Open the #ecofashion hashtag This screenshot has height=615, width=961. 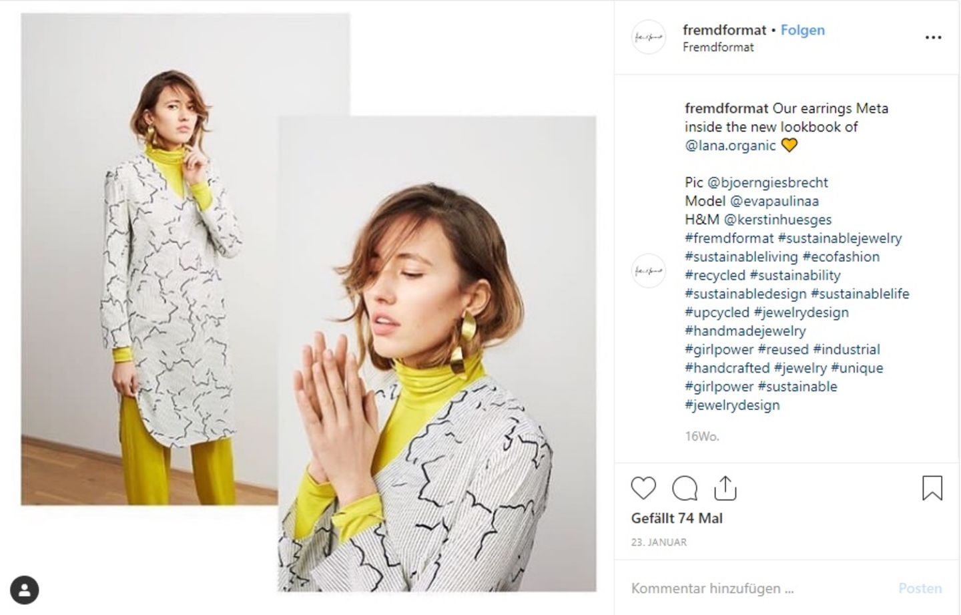tap(841, 257)
